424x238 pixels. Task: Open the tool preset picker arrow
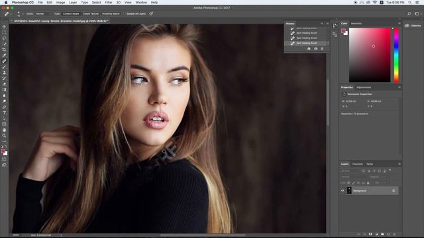(x=11, y=14)
